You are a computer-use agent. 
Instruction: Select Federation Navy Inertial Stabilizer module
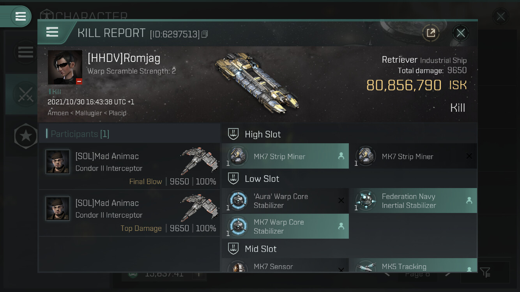pos(413,201)
